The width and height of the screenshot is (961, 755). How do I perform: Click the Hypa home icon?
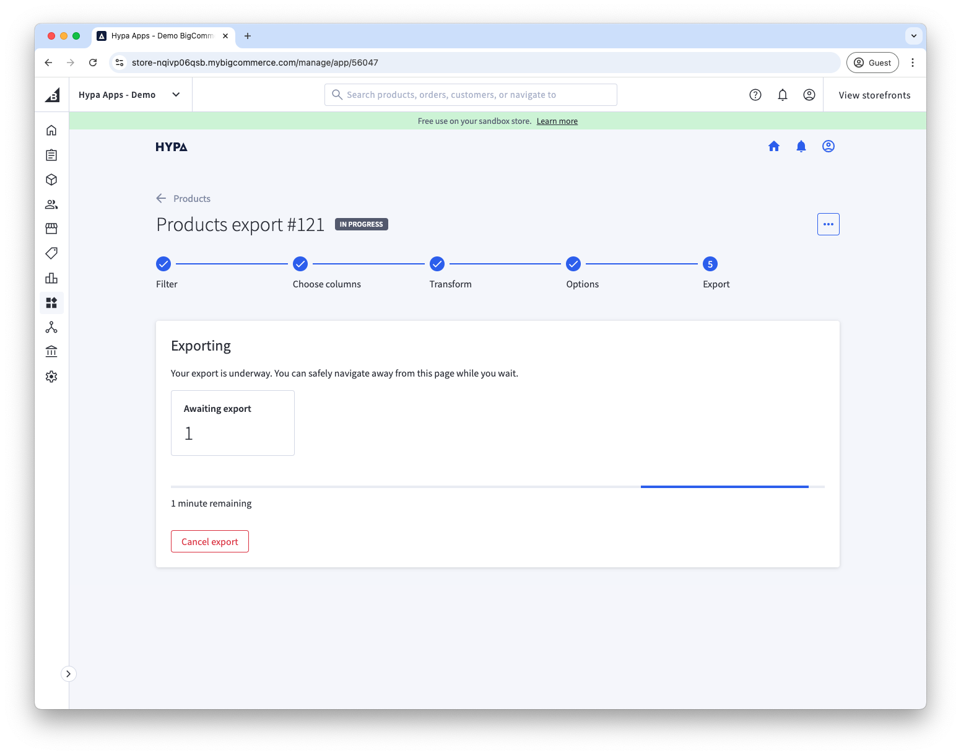773,146
